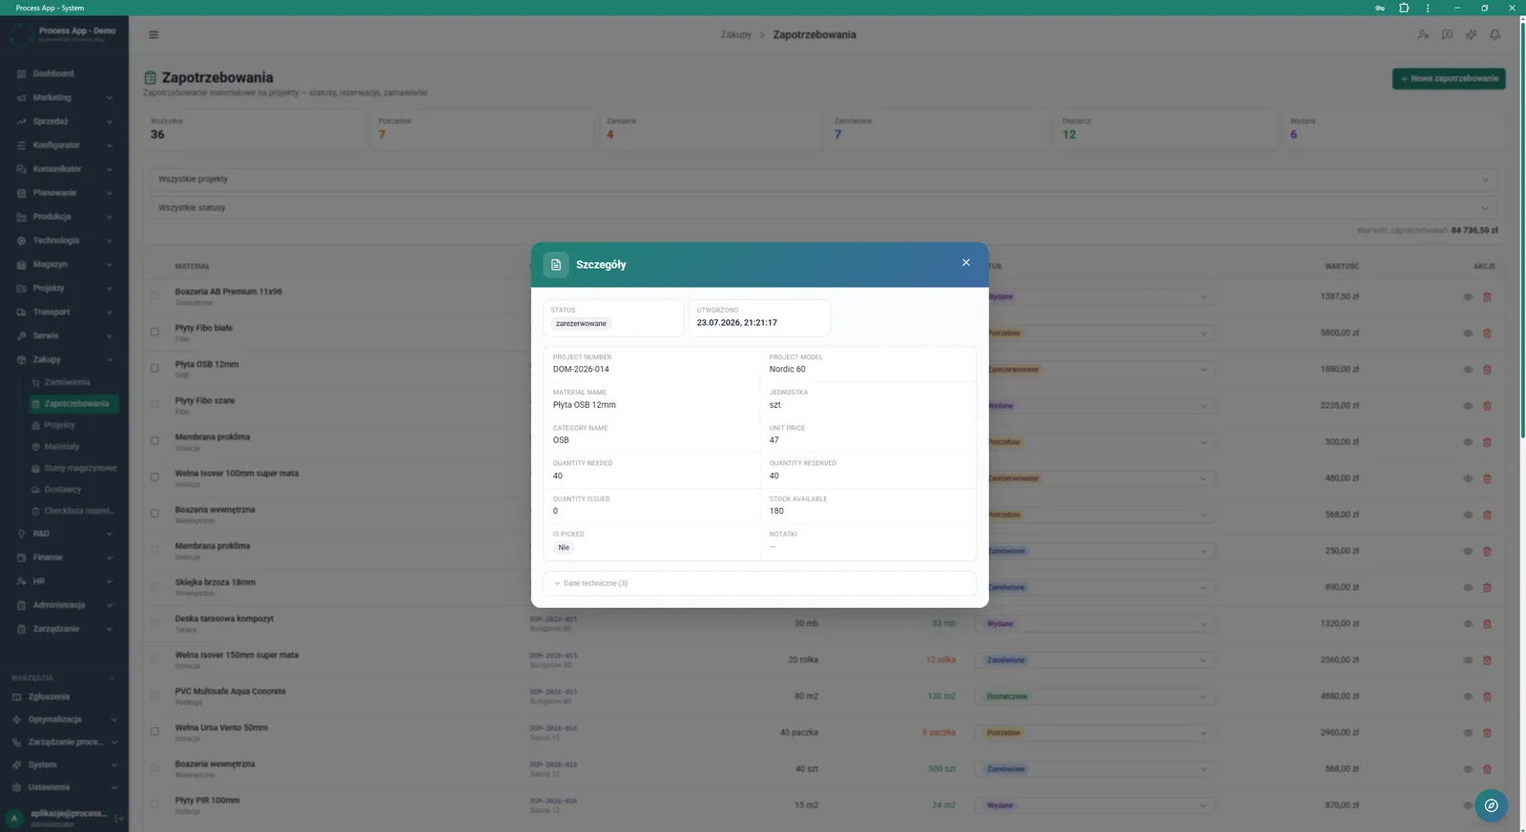Expand the Marketing sidebar section
The width and height of the screenshot is (1526, 832).
(64, 97)
